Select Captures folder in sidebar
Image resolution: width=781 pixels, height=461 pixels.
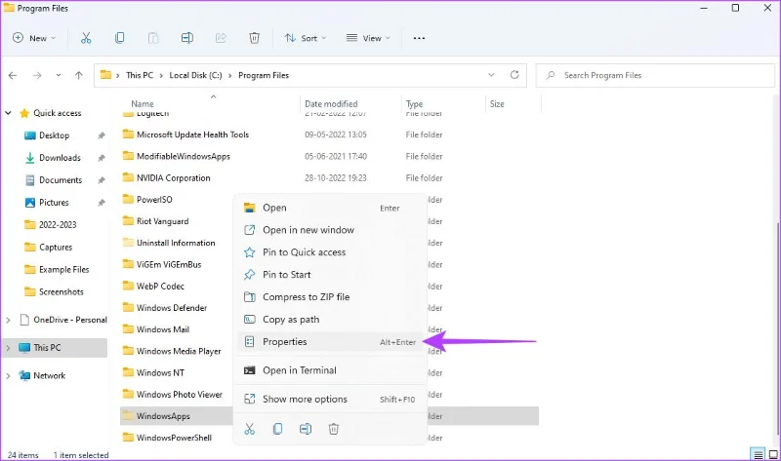click(56, 248)
